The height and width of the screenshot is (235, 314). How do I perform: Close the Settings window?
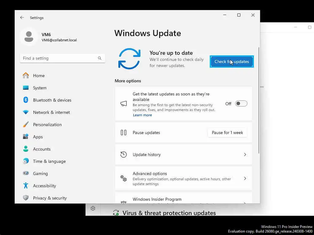pos(253,15)
